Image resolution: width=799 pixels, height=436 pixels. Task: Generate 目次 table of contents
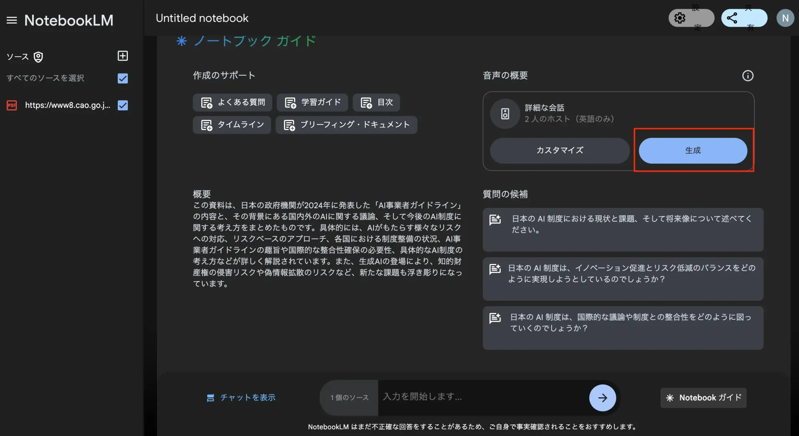376,103
